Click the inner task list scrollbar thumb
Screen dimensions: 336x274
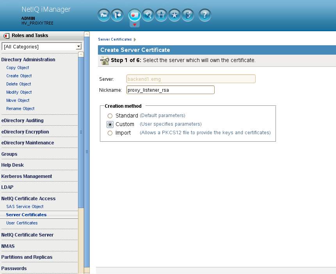pyautogui.click(x=81, y=132)
